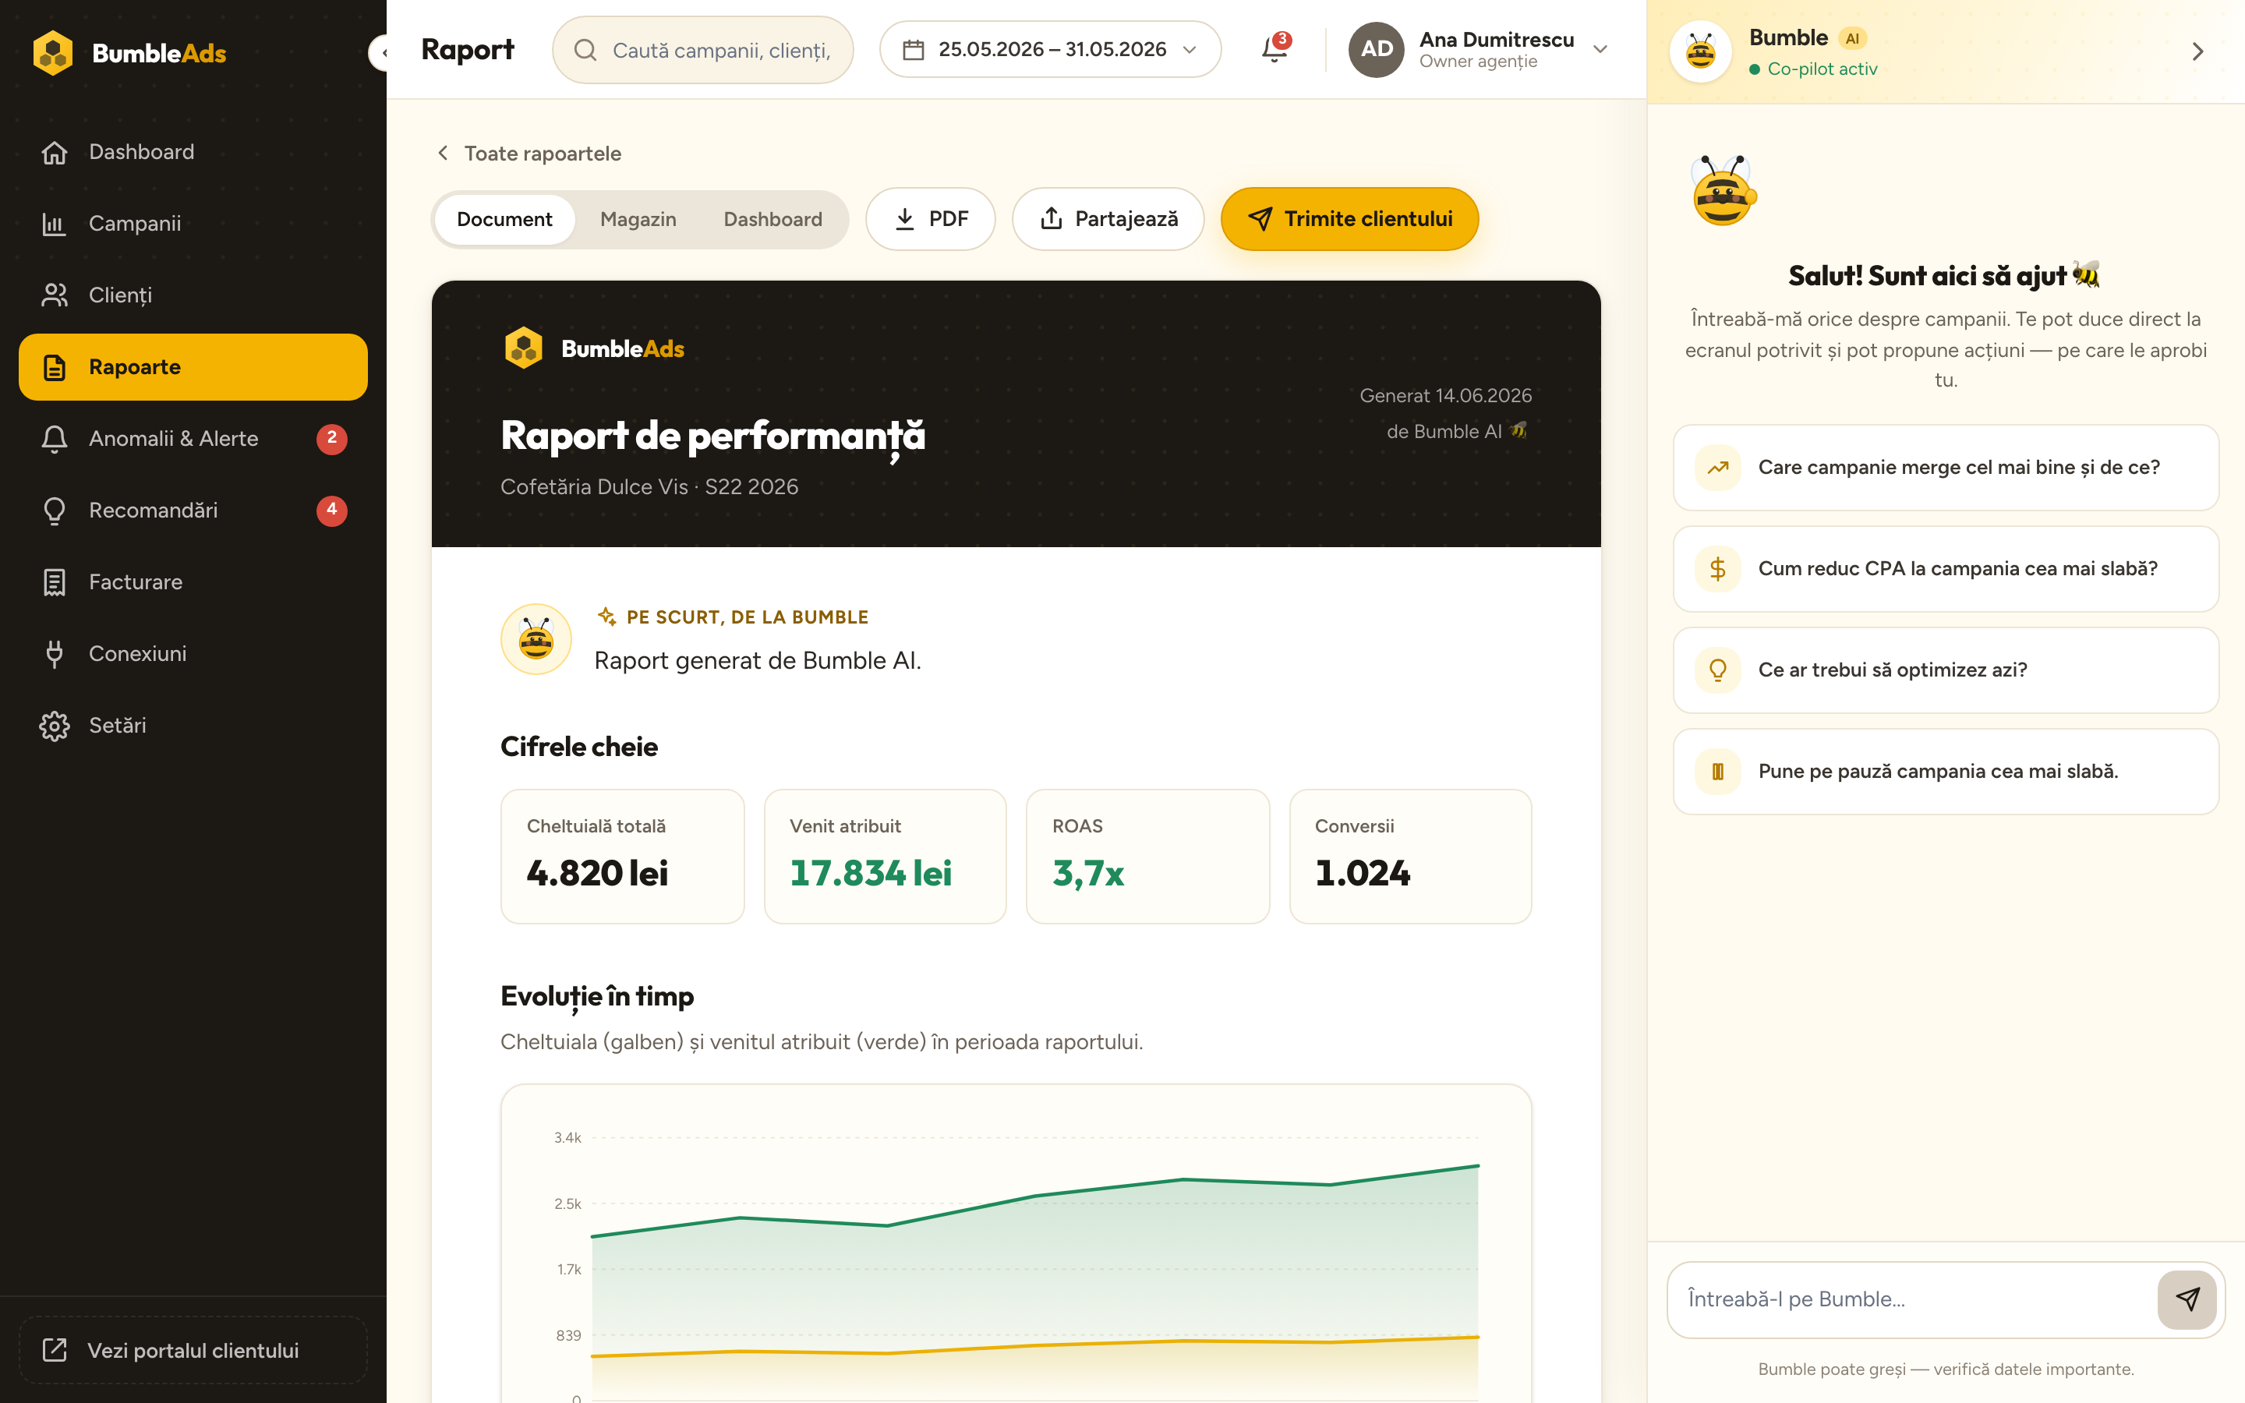
Task: Focus the Caută campanii search field
Action: [702, 50]
